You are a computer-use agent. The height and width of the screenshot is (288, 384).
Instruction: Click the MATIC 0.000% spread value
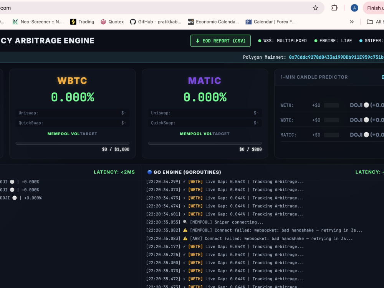(205, 97)
